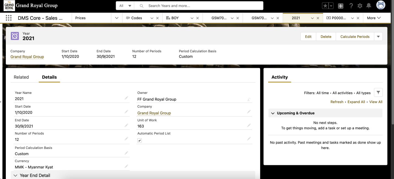
Task: Edit Number of Periods pencil icon
Action: coord(126,139)
